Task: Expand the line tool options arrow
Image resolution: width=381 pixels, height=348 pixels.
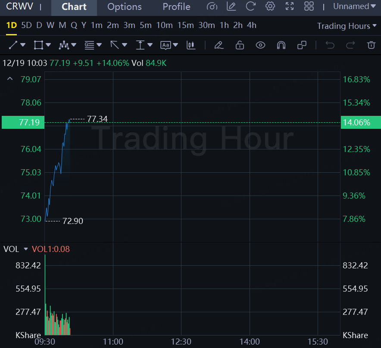Action: (x=23, y=45)
